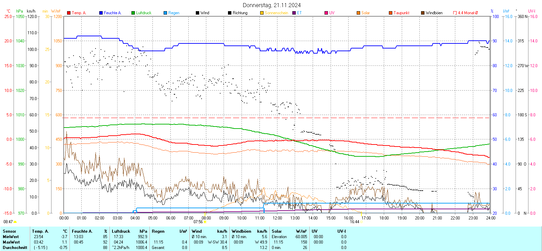Click the red Temp. A. legend square
This screenshot has width=542, height=251.
coord(69,13)
